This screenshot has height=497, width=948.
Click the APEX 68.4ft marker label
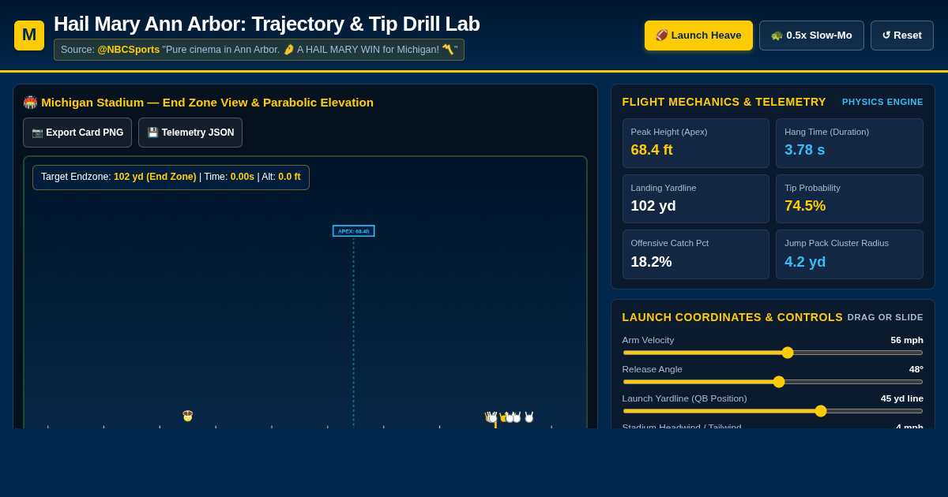pyautogui.click(x=353, y=231)
